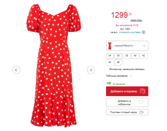Select size 46
The image size is (167, 131).
pyautogui.click(x=118, y=62)
